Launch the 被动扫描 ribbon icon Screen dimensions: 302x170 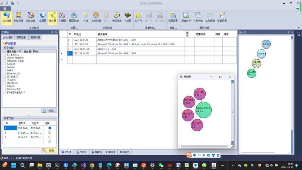pyautogui.click(x=96, y=17)
